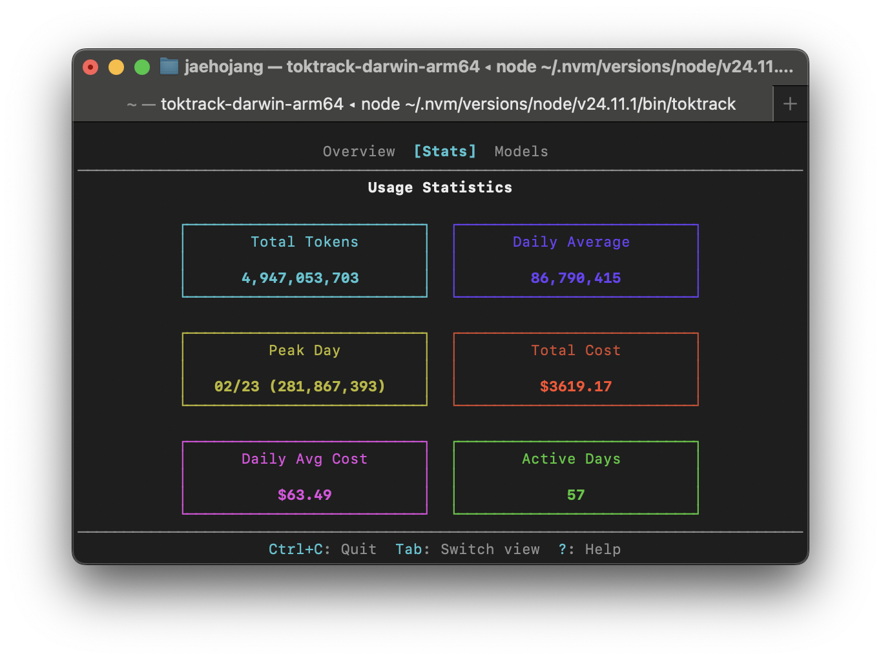
Task: Open the Stats tab
Action: pyautogui.click(x=444, y=151)
